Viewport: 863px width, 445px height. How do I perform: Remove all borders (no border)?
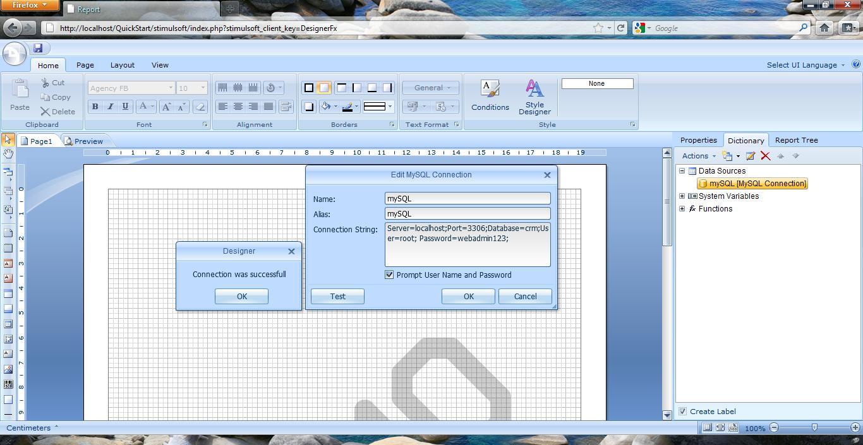324,88
